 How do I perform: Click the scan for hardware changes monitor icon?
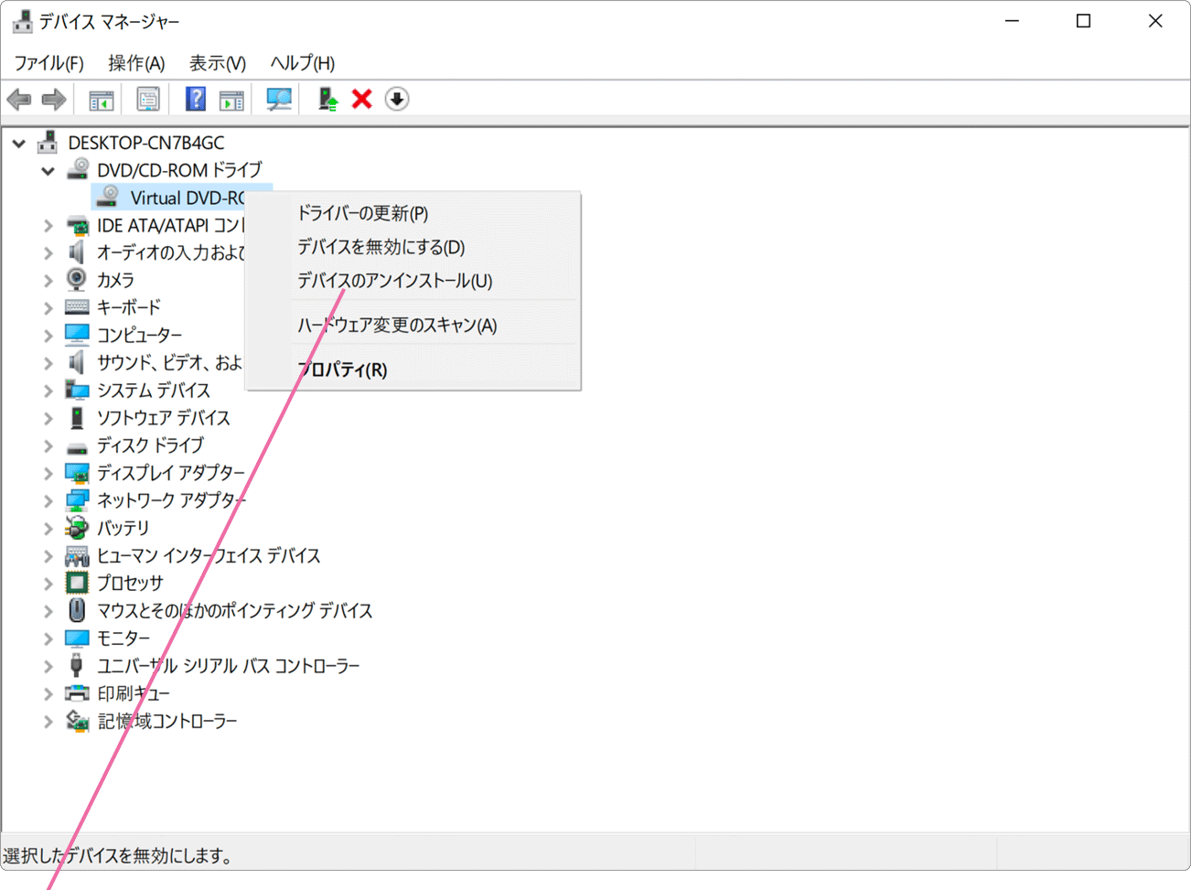point(278,99)
